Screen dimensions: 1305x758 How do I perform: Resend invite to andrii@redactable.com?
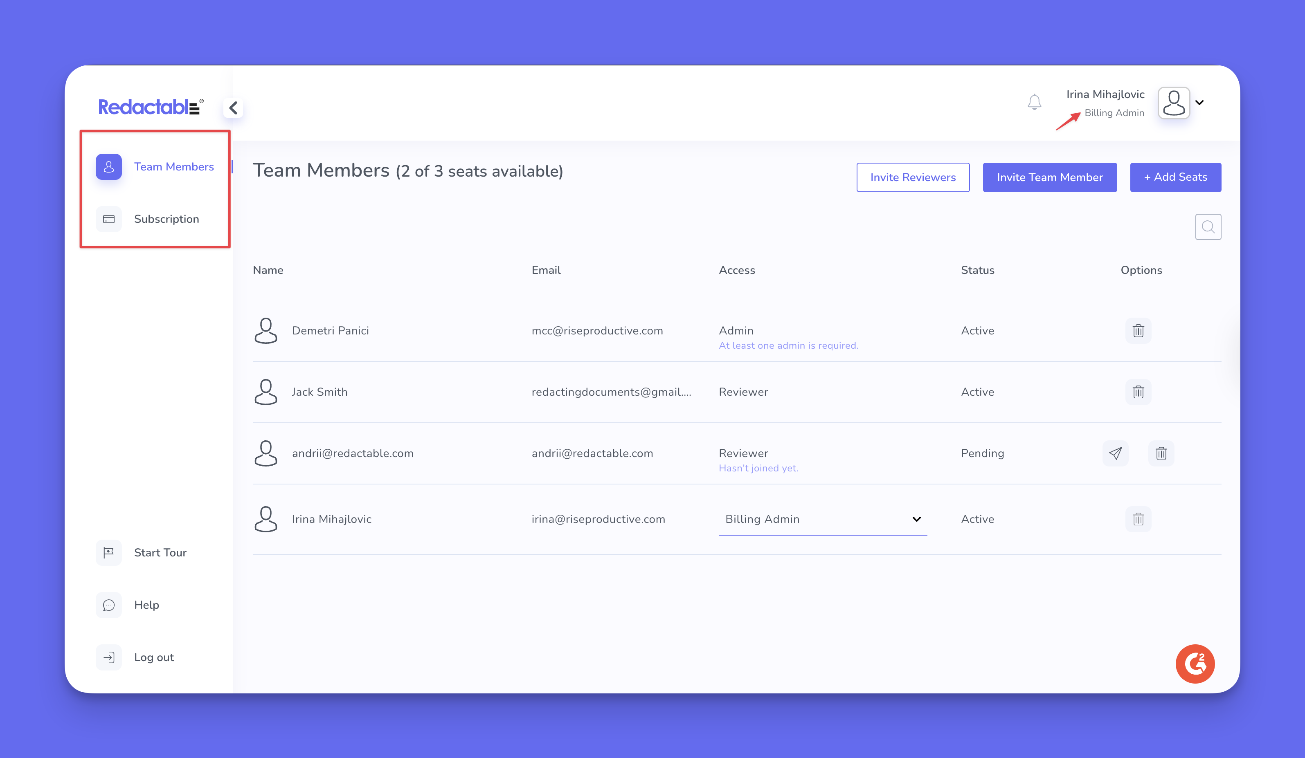1115,453
